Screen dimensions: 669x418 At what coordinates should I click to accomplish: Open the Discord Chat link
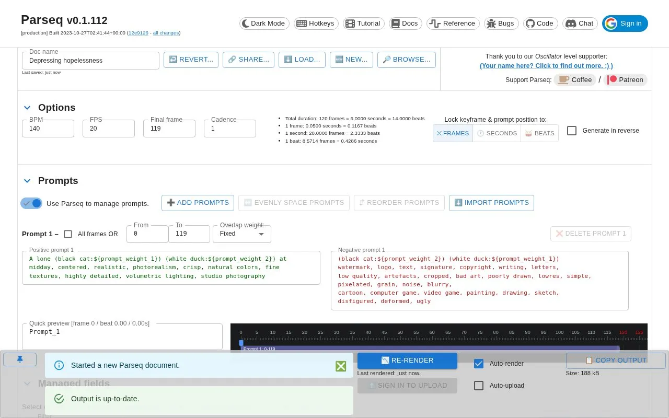click(580, 24)
